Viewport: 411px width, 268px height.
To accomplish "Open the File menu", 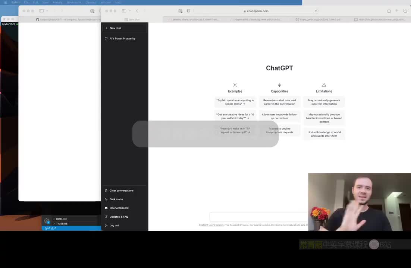I will click(26, 2).
